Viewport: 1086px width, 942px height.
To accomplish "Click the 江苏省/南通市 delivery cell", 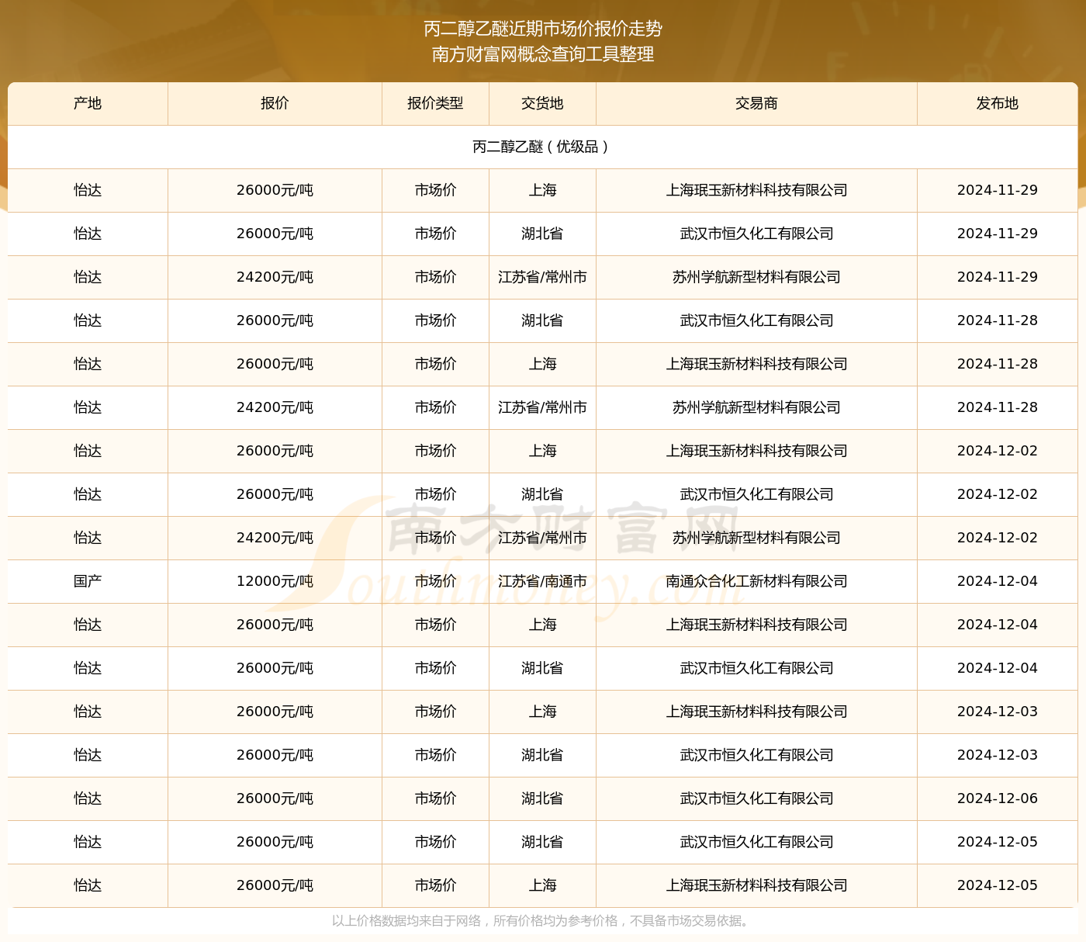I will [542, 581].
